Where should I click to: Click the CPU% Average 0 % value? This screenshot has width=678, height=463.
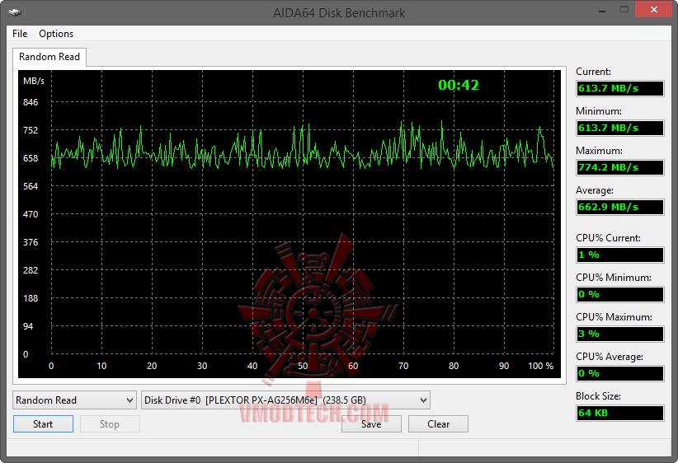(620, 373)
